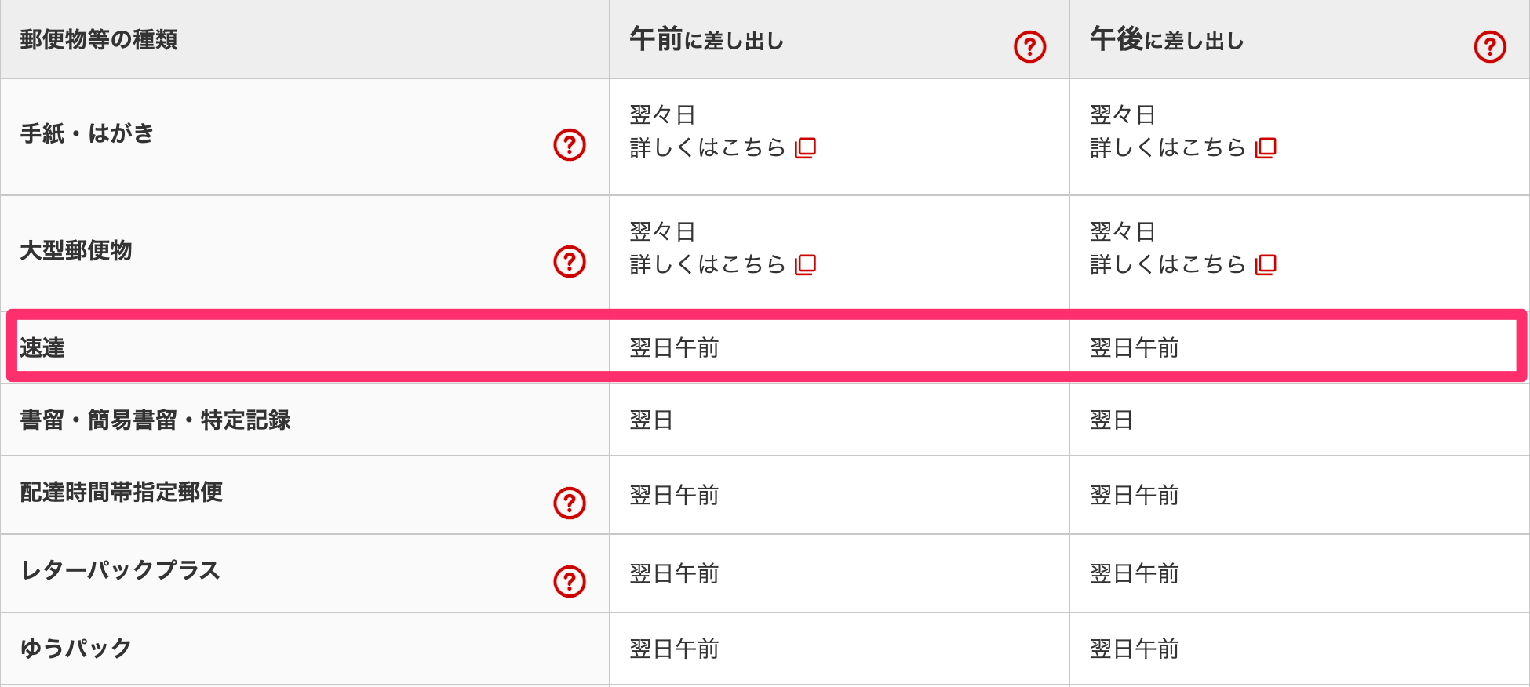
Task: Show help for レターパックプラス
Action: pyautogui.click(x=570, y=581)
